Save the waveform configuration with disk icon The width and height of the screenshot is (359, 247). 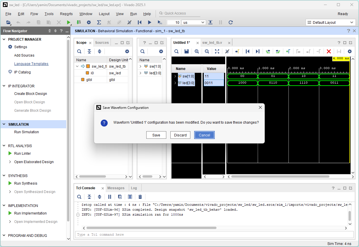[x=187, y=51]
